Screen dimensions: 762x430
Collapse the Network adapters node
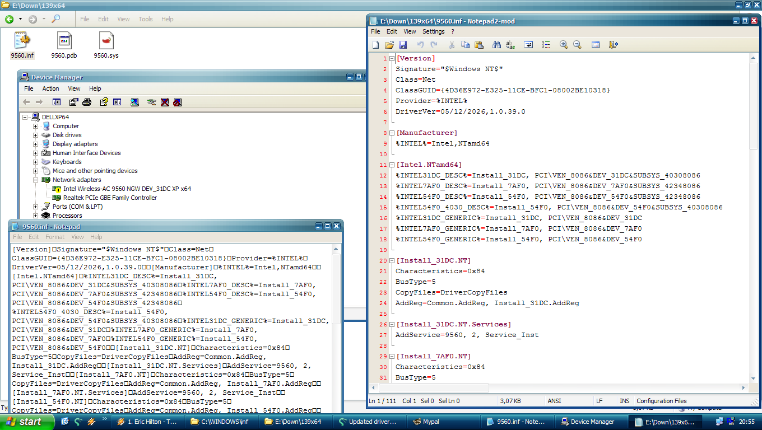point(36,180)
